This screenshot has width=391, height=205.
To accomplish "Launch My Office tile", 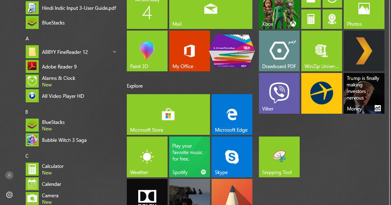I will tap(190, 51).
